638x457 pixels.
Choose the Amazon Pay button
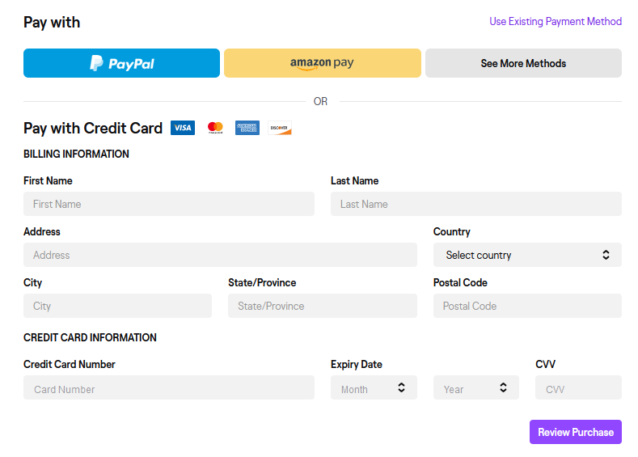pos(323,63)
